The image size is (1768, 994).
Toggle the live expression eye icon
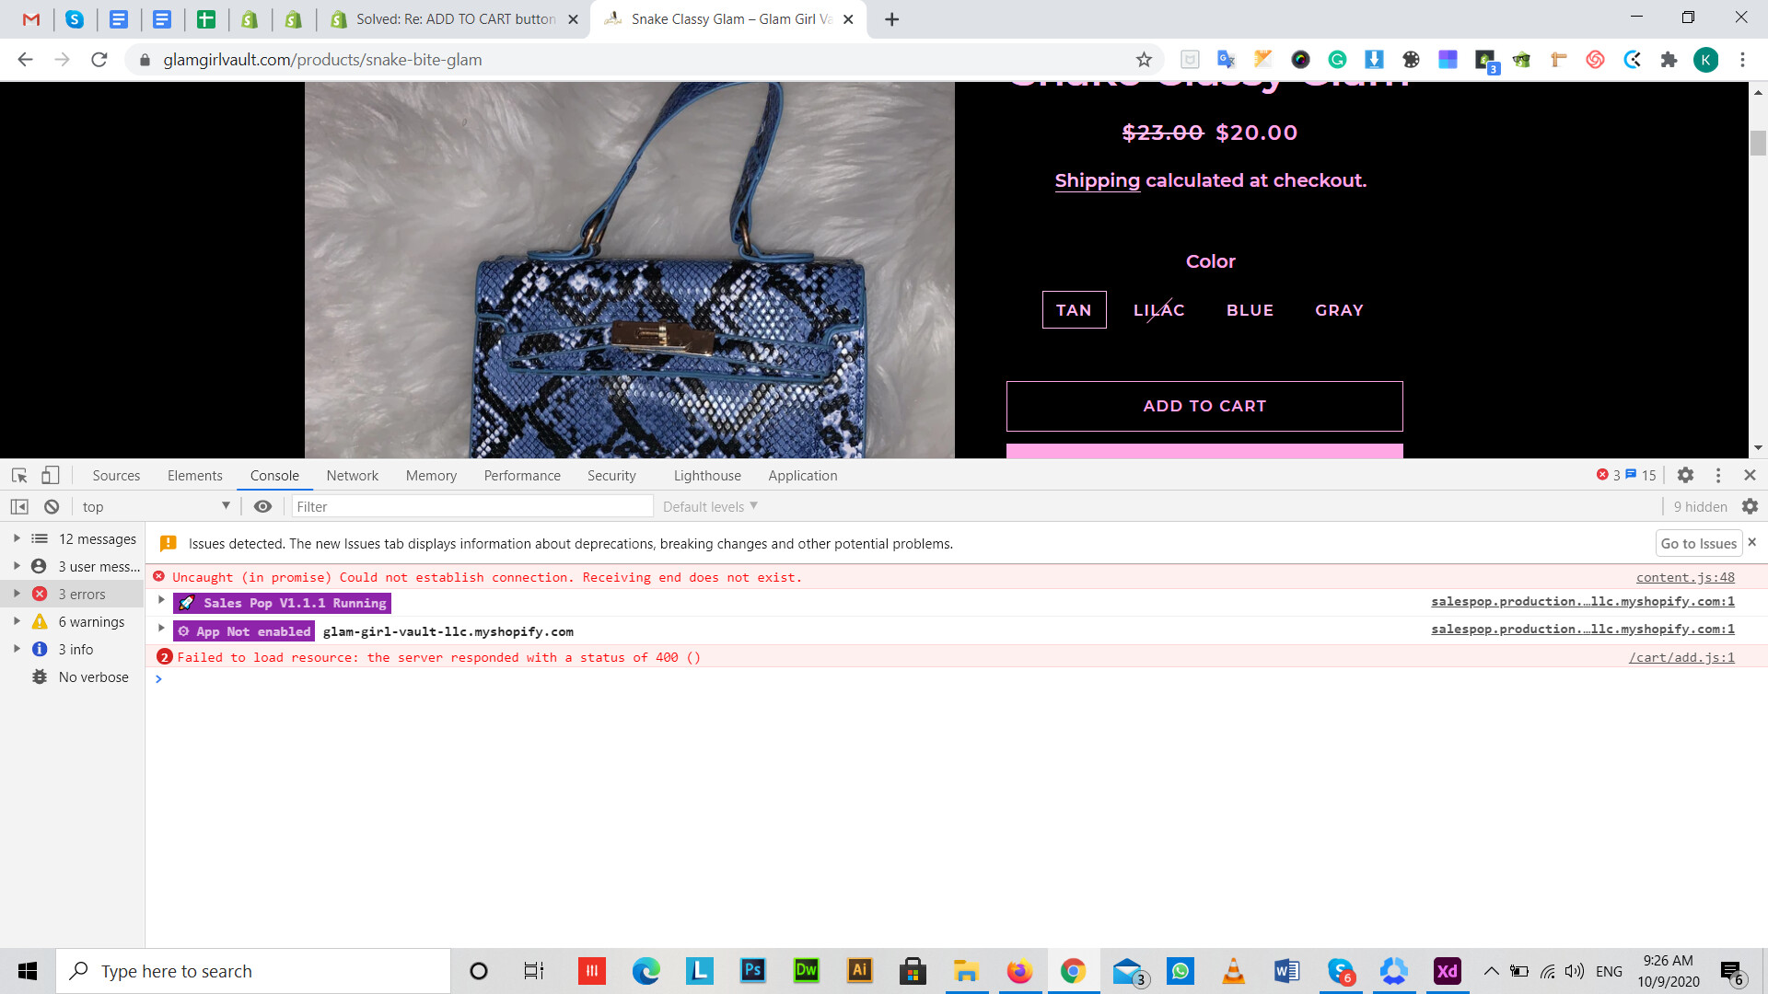click(x=262, y=507)
